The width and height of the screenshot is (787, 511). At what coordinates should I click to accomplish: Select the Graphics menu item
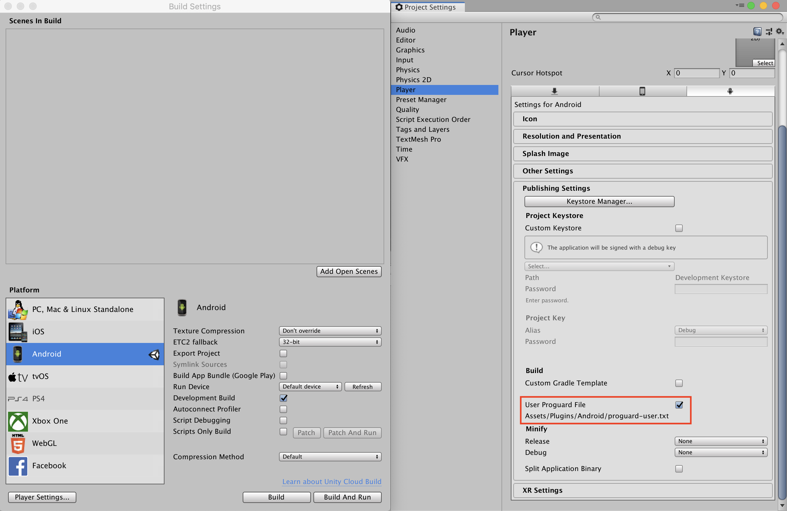click(410, 50)
